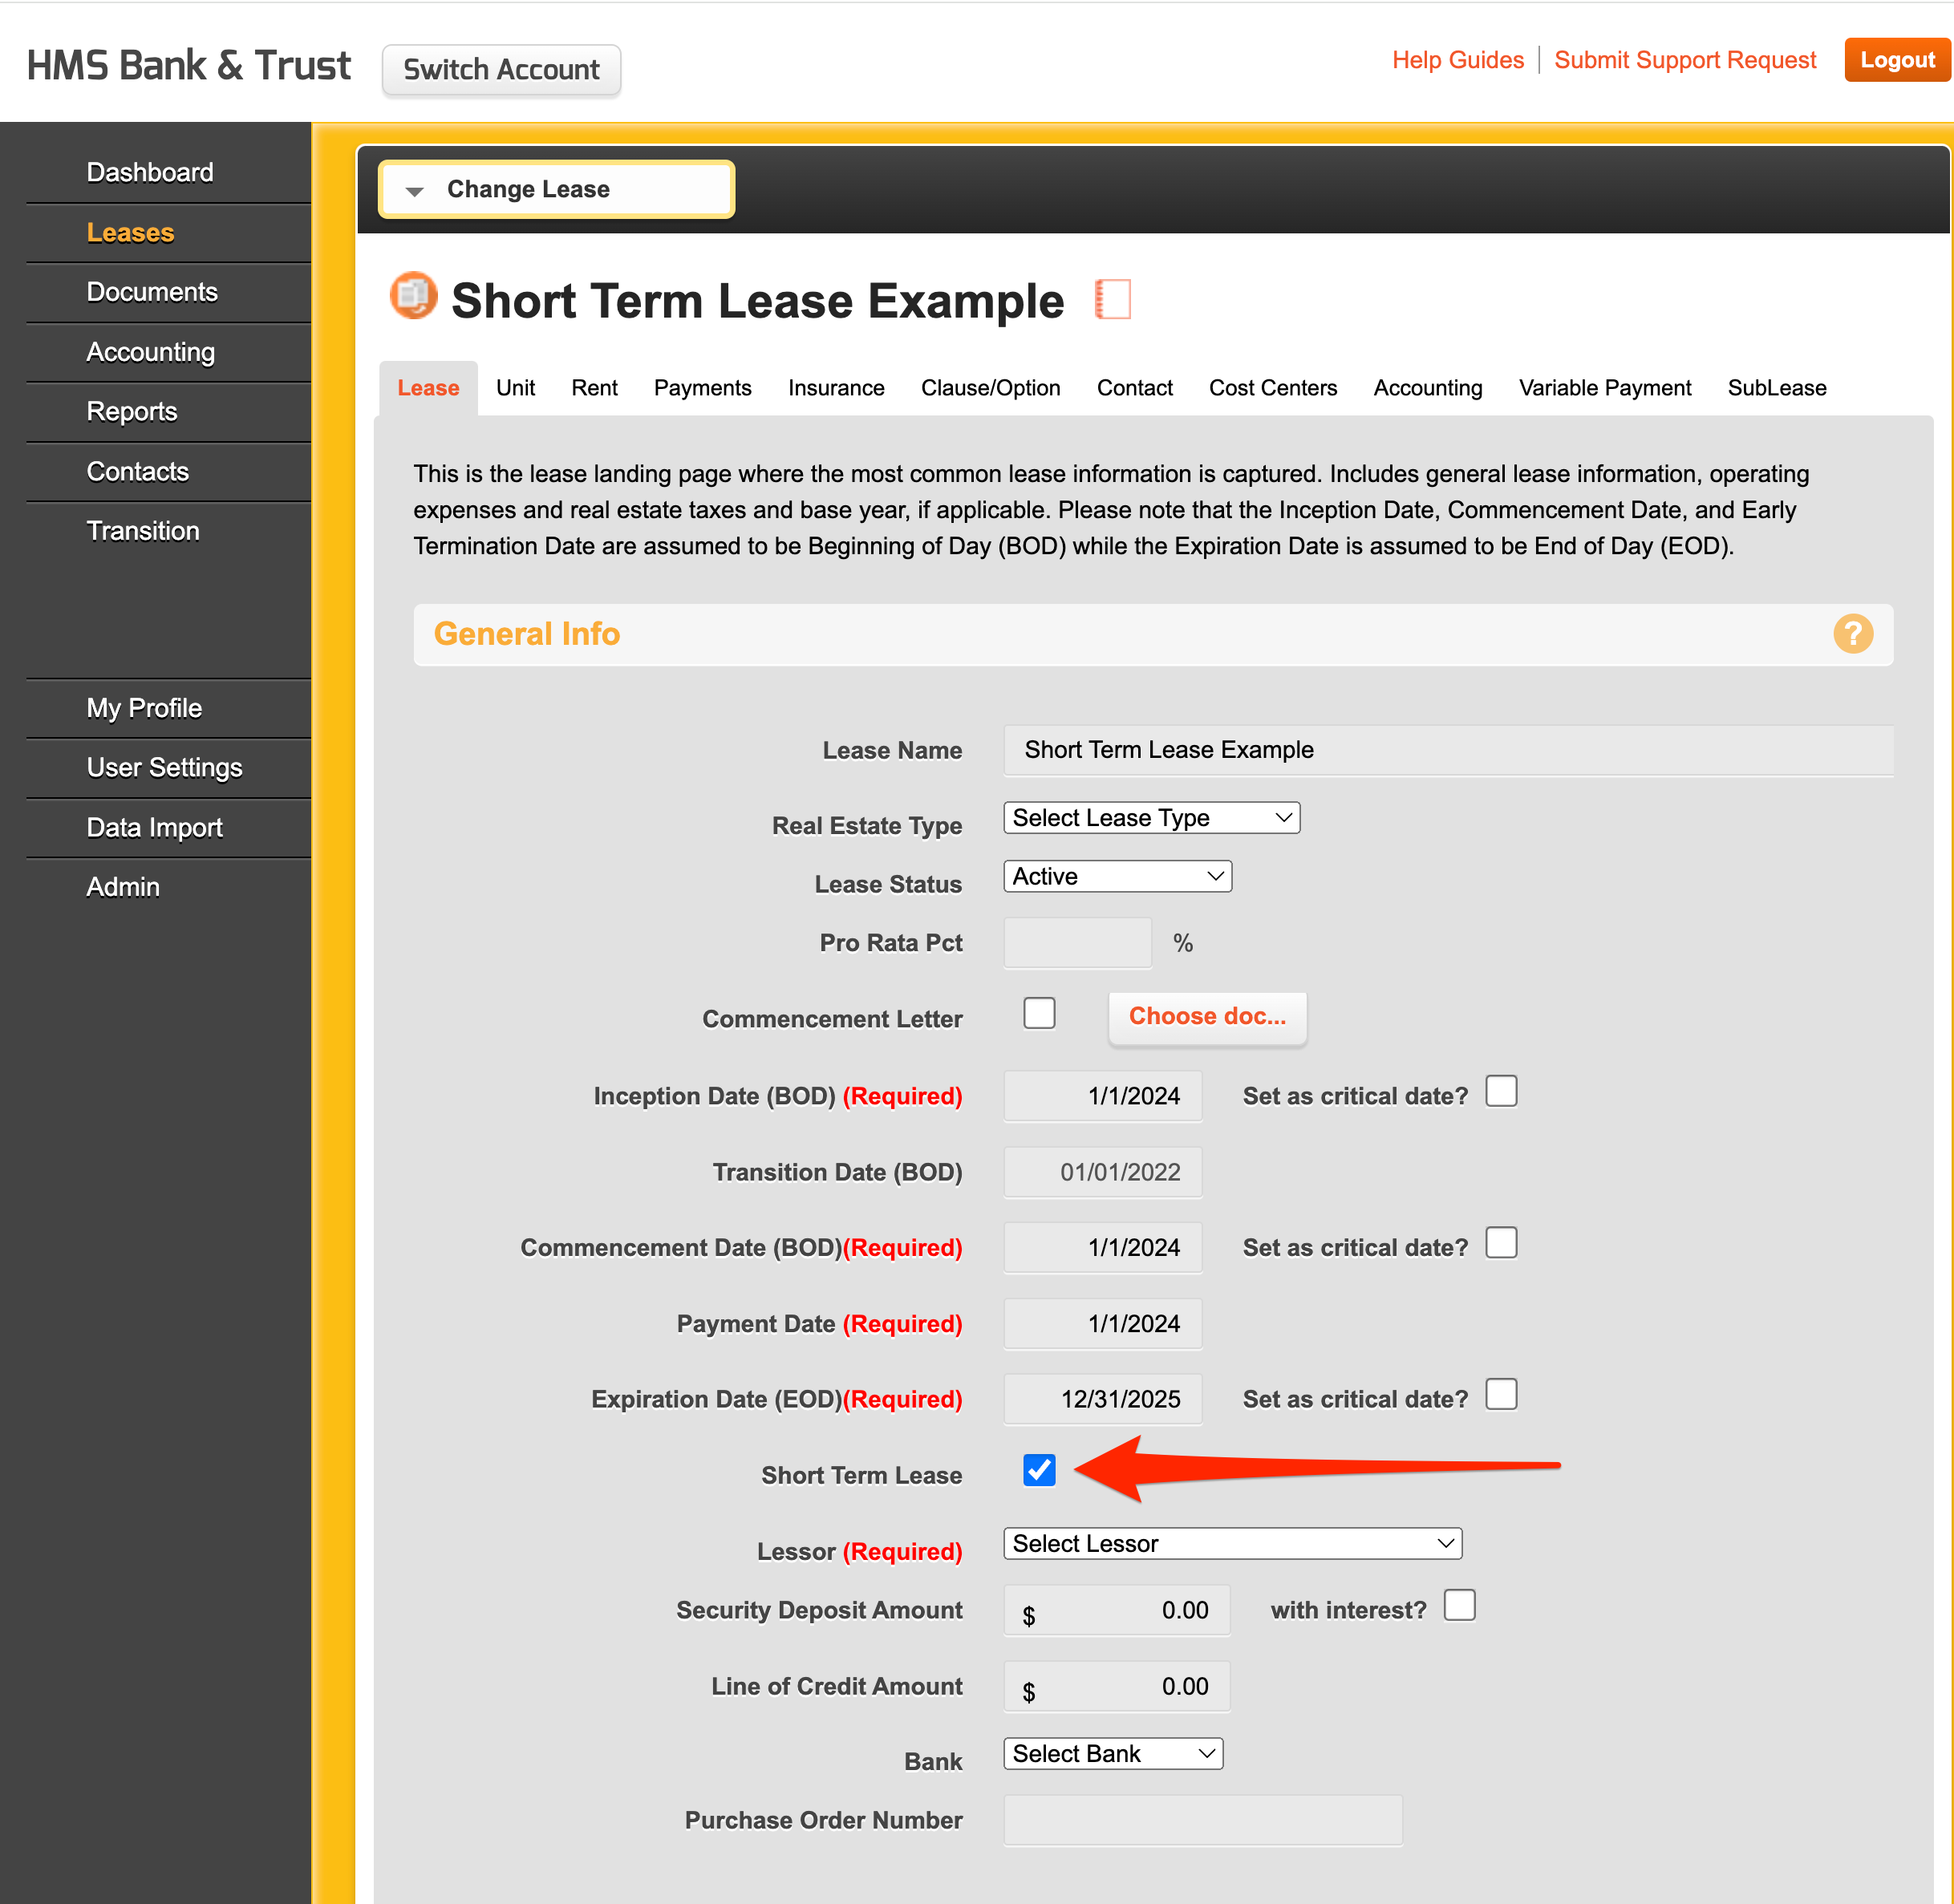
Task: Click the orange lease icon beside title
Action: (413, 296)
